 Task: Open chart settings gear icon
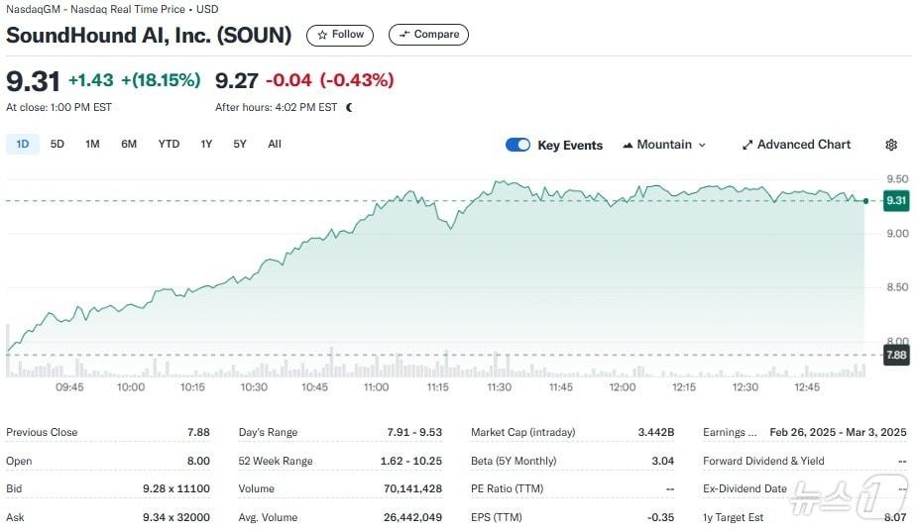click(x=891, y=145)
